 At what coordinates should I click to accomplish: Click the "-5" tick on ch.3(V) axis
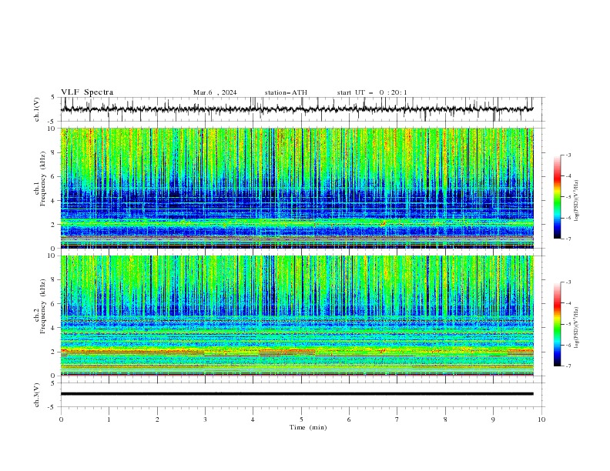[52, 407]
